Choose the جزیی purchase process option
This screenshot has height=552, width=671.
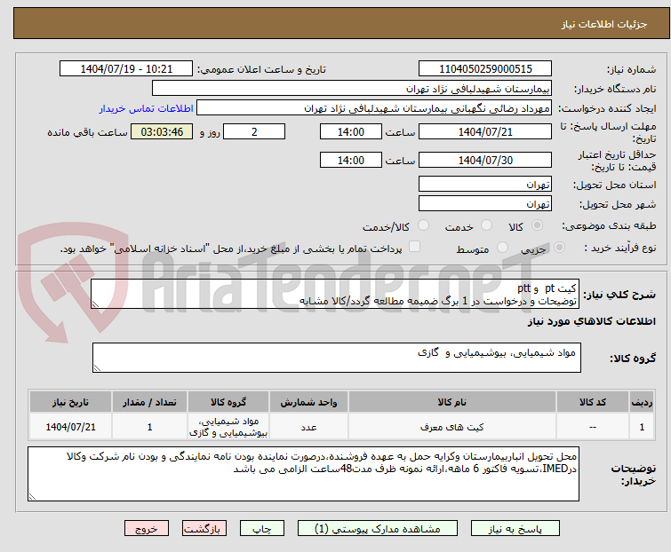pyautogui.click(x=559, y=248)
